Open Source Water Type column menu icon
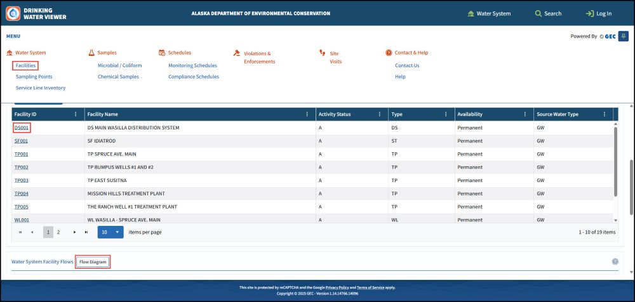 point(604,114)
